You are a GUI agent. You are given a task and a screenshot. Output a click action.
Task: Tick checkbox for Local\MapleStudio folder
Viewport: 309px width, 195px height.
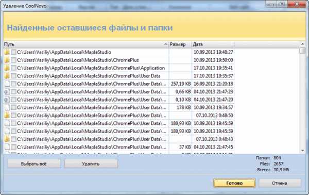(x=13, y=52)
